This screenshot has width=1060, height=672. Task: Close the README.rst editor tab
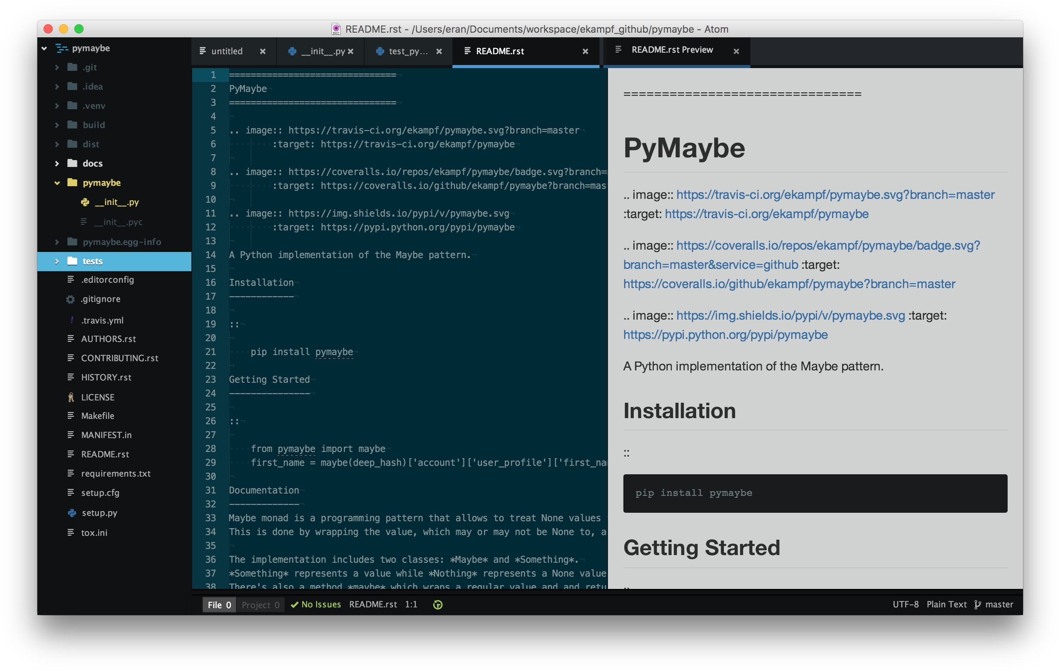586,51
